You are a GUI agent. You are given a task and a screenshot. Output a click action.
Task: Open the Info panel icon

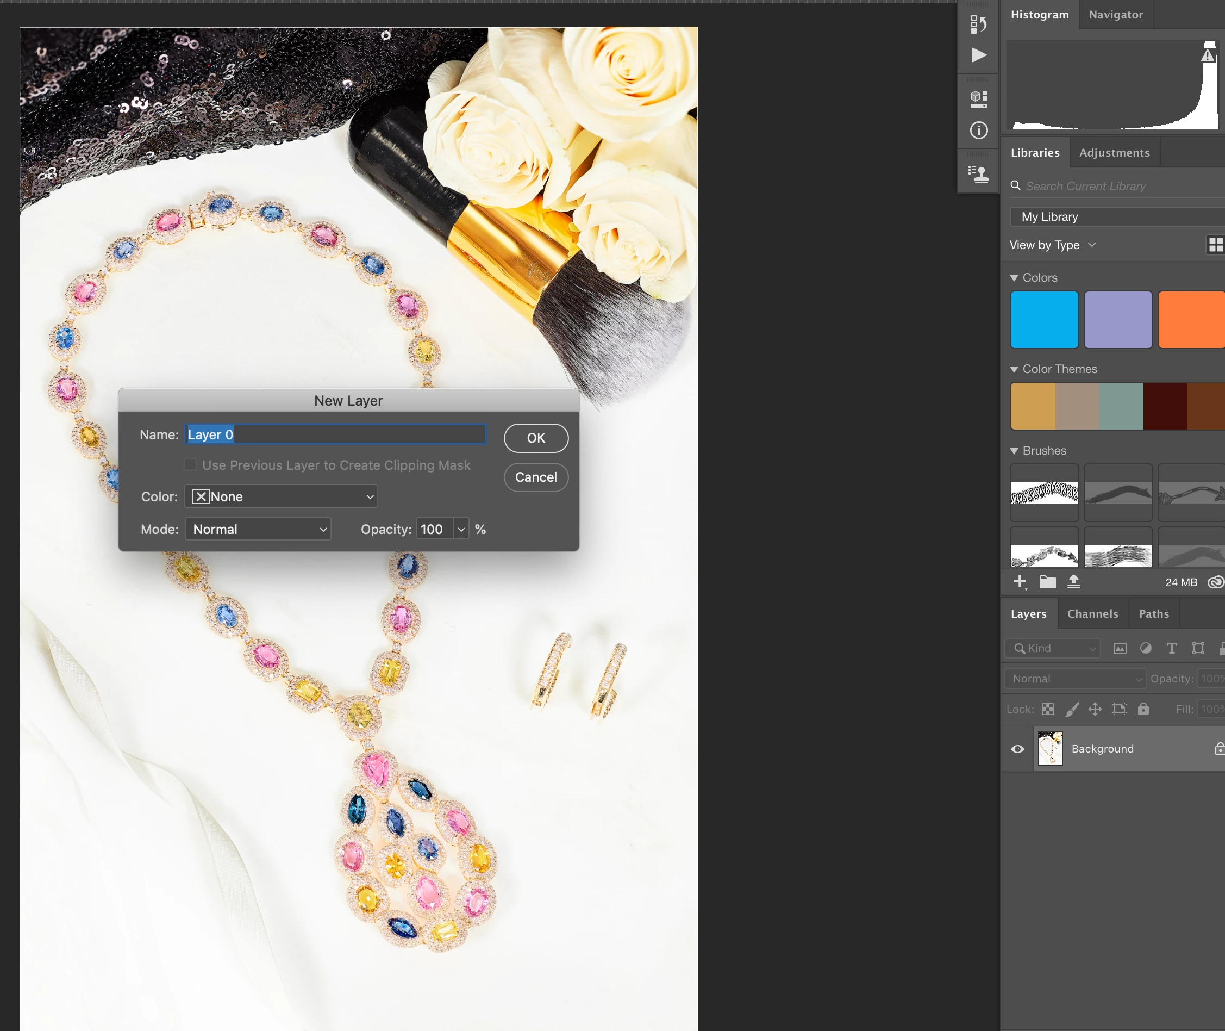point(978,130)
